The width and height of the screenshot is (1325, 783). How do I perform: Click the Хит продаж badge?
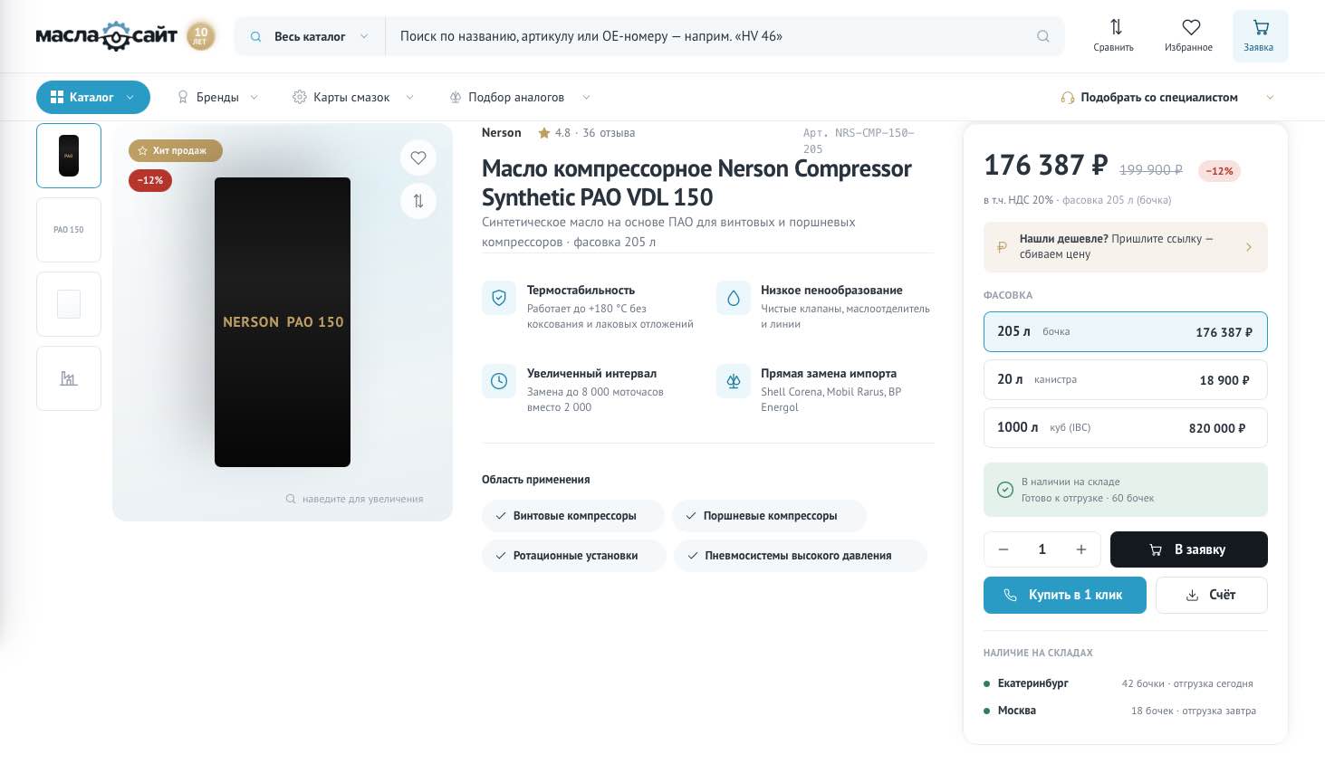[x=176, y=151]
